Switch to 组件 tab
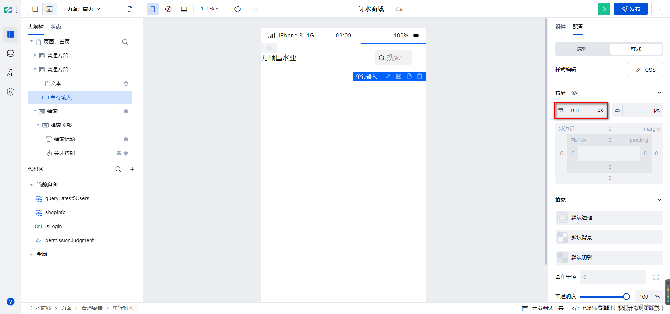The width and height of the screenshot is (670, 314). [x=560, y=27]
